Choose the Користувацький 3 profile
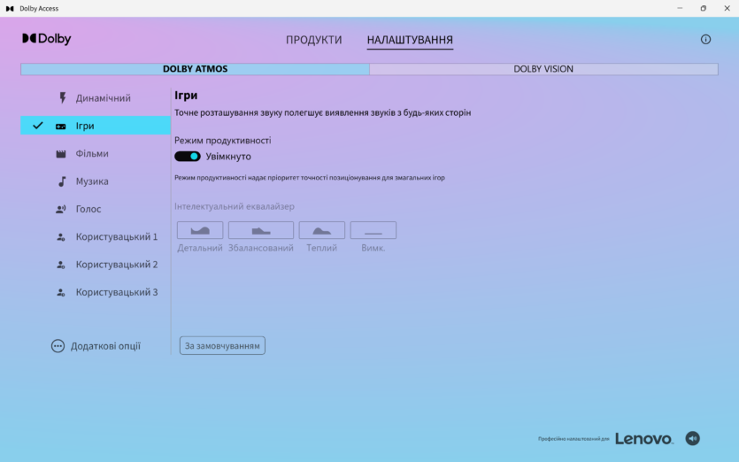Viewport: 739px width, 462px height. coord(96,293)
